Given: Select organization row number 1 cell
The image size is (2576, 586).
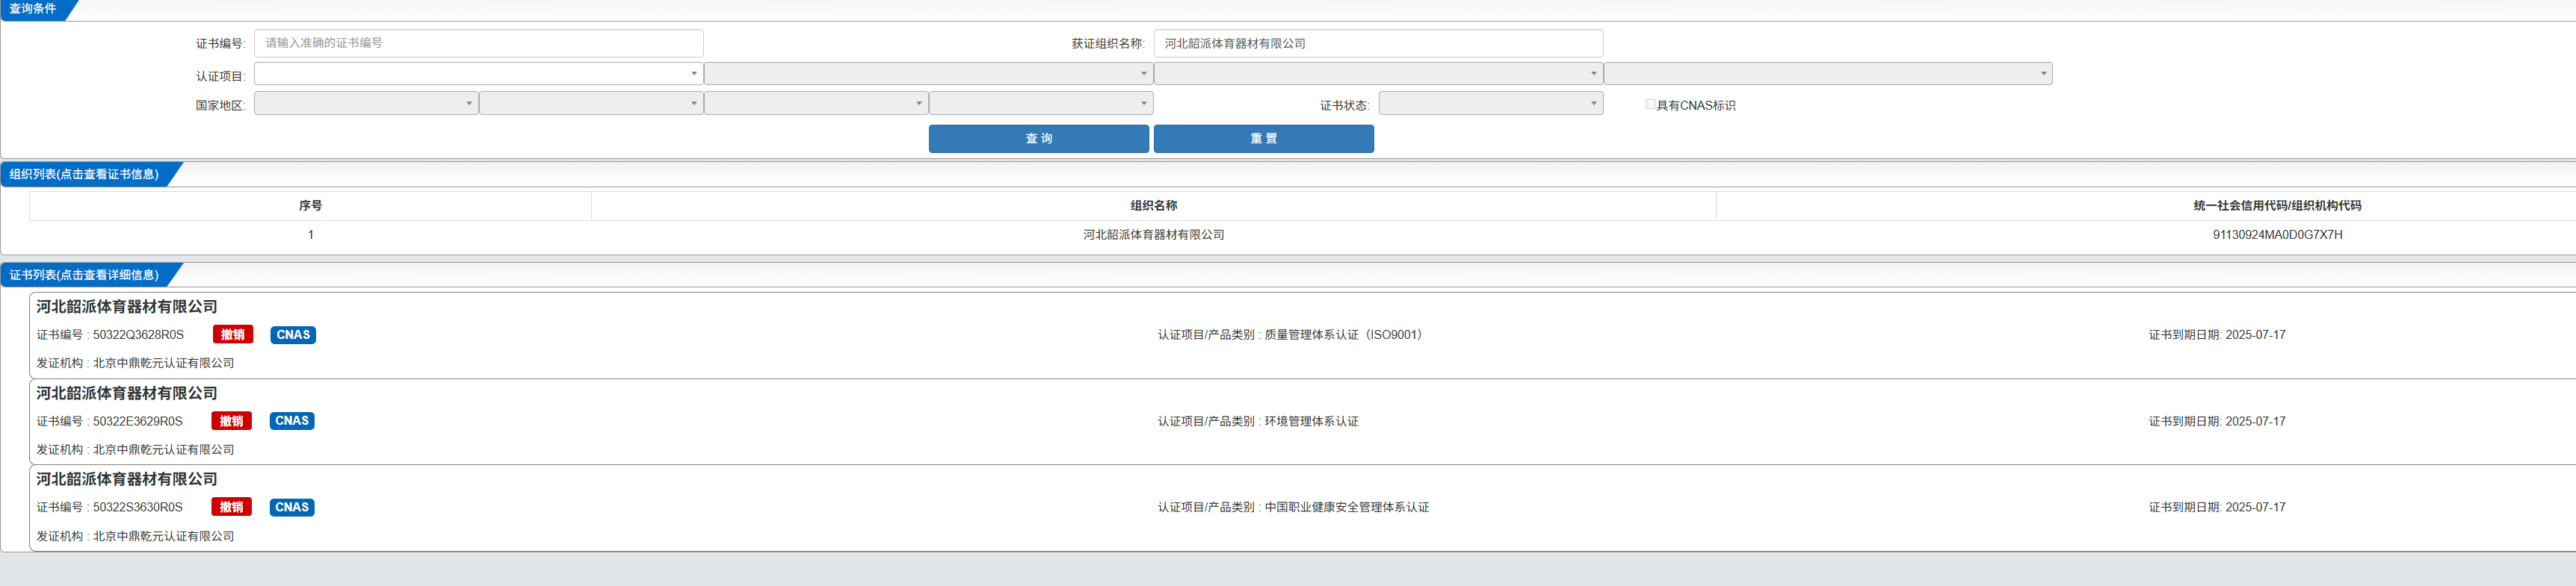Looking at the screenshot, I should coord(311,234).
